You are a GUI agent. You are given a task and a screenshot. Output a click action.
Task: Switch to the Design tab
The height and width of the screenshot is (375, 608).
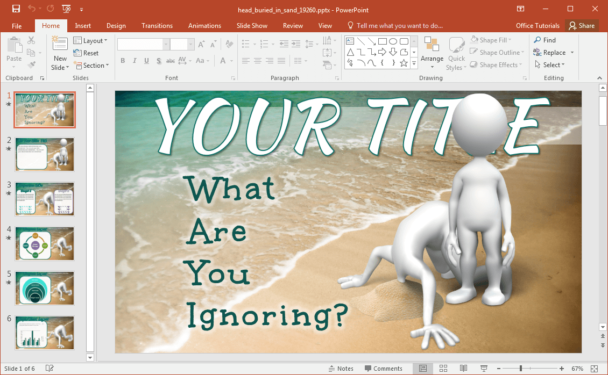pos(116,26)
